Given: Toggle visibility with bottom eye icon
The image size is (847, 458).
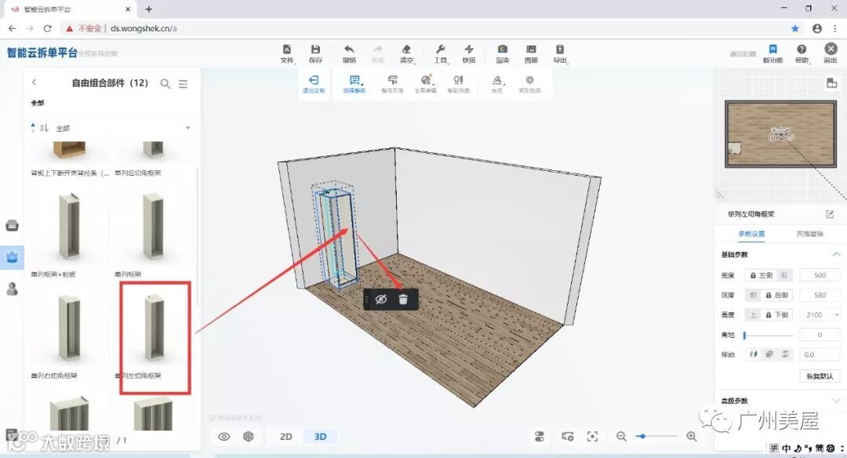Looking at the screenshot, I should click(x=224, y=436).
